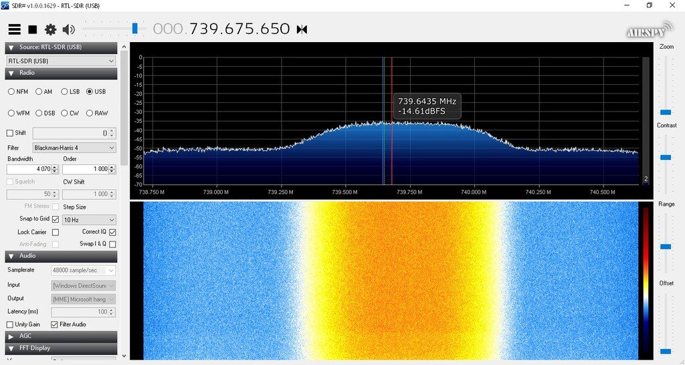Collapse the Source: RTL-SDR (USB) panel

pos(11,47)
